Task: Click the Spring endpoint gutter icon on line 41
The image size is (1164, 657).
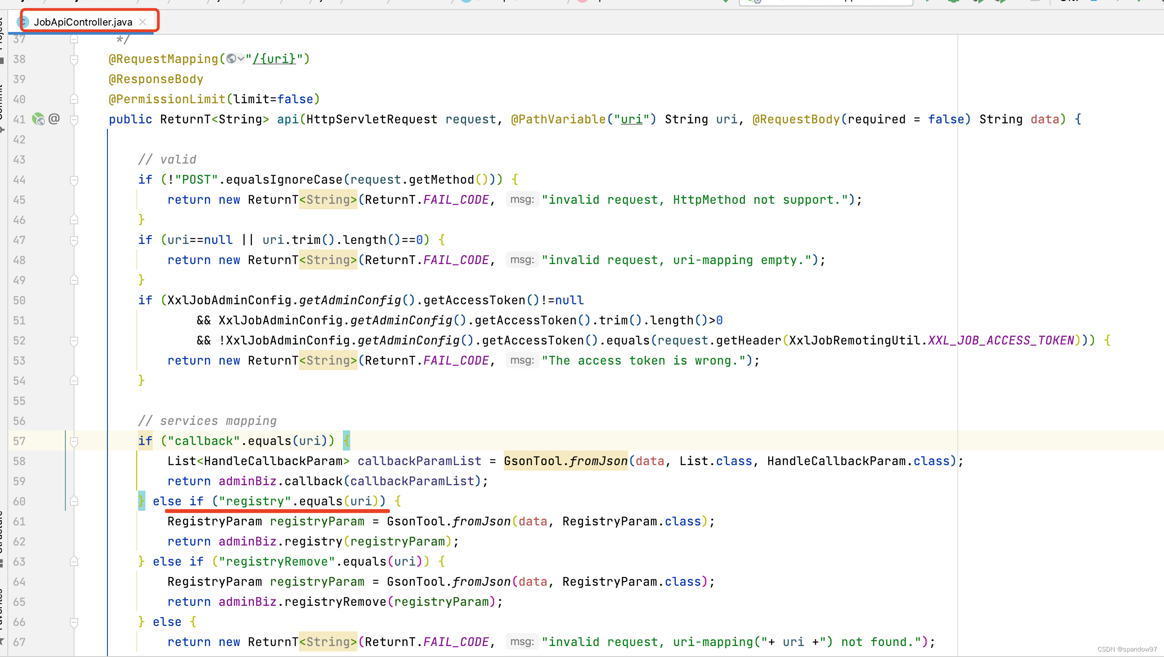Action: coord(38,119)
